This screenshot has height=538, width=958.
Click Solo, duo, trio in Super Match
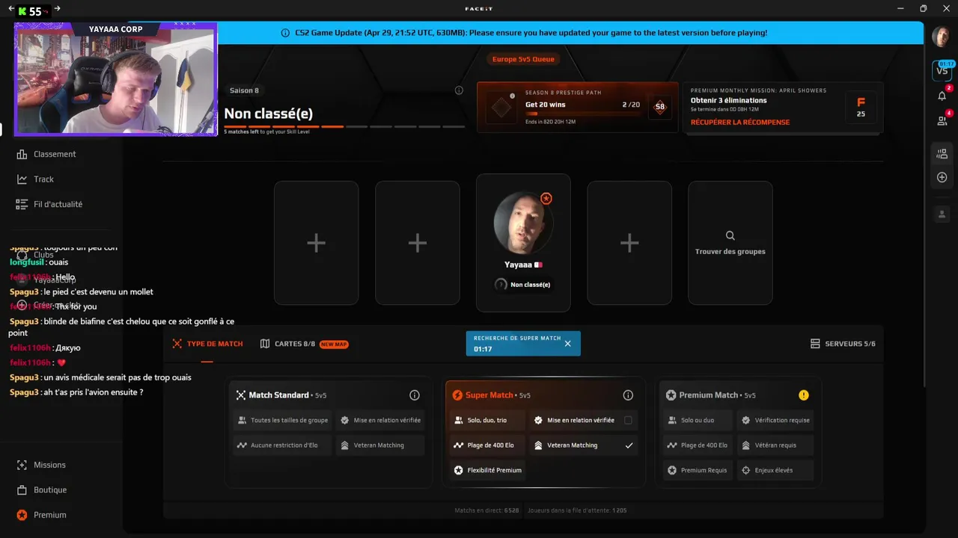coord(487,420)
